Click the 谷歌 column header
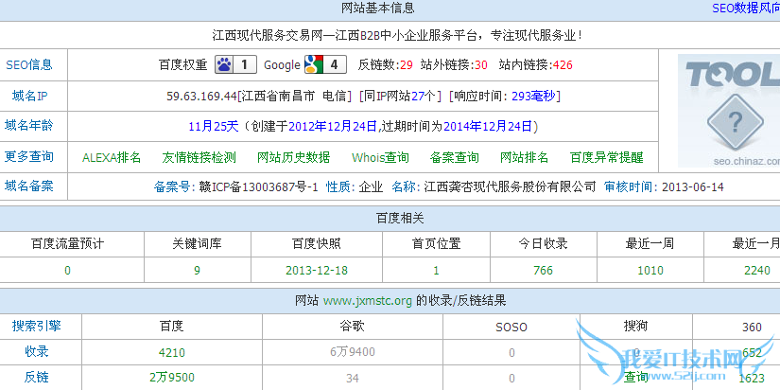Viewport: 780px width, 390px height. click(353, 327)
